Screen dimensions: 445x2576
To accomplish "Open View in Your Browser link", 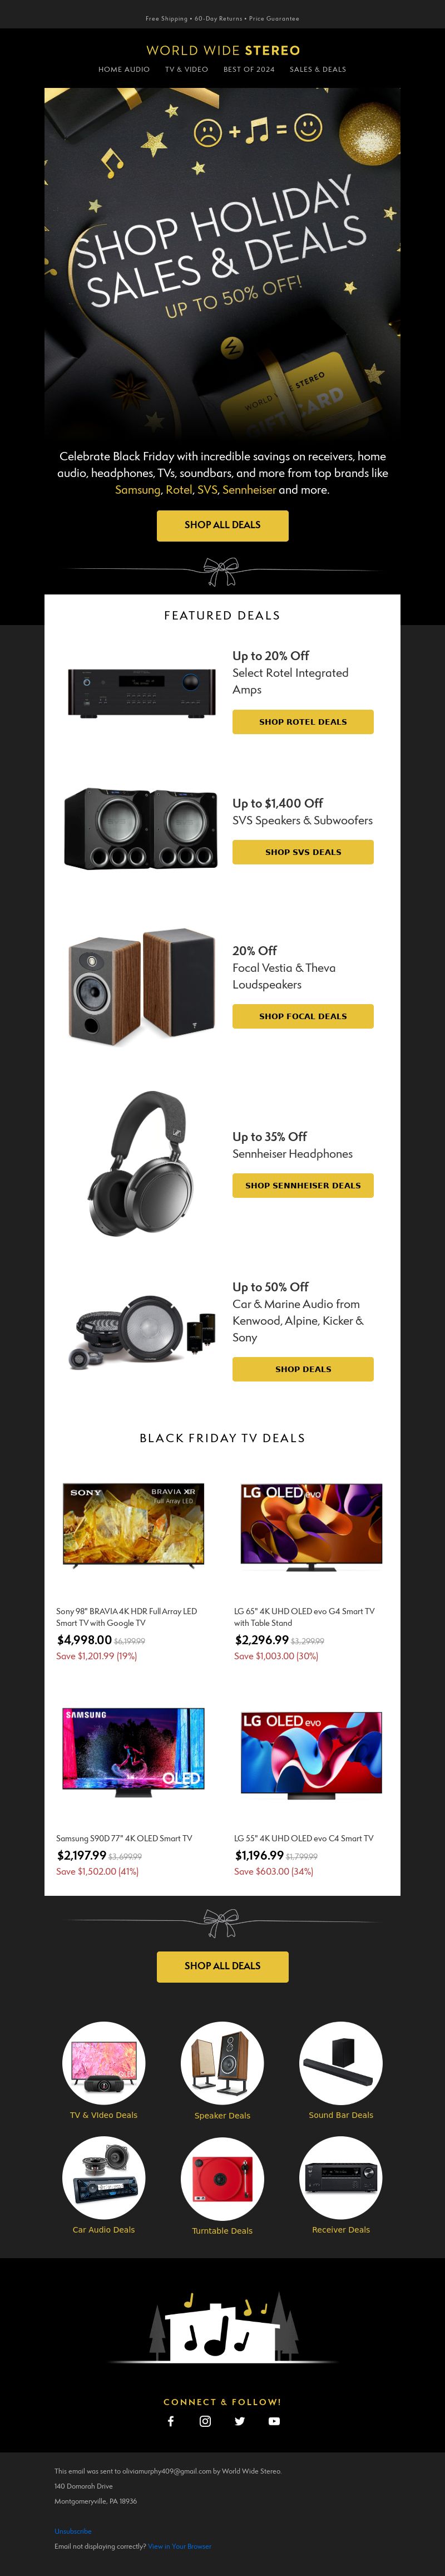I will pyautogui.click(x=180, y=2546).
